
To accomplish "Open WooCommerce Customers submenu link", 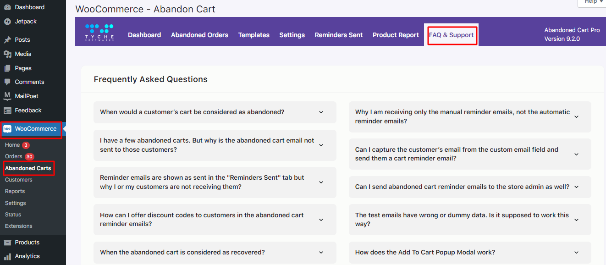I will coord(19,180).
